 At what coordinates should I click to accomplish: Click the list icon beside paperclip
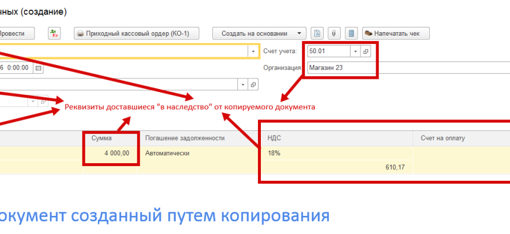point(351,33)
